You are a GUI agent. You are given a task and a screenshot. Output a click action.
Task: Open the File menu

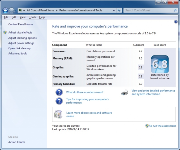(x=6, y=17)
